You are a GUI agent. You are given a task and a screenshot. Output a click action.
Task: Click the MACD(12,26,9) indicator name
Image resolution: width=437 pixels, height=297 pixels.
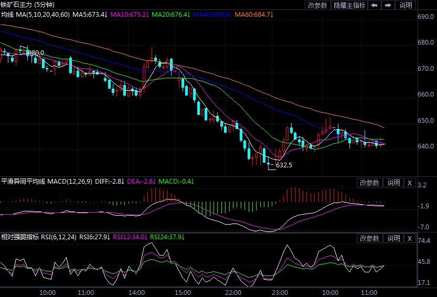[x=70, y=182]
